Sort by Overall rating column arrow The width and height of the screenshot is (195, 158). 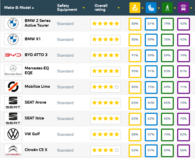(x=119, y=8)
